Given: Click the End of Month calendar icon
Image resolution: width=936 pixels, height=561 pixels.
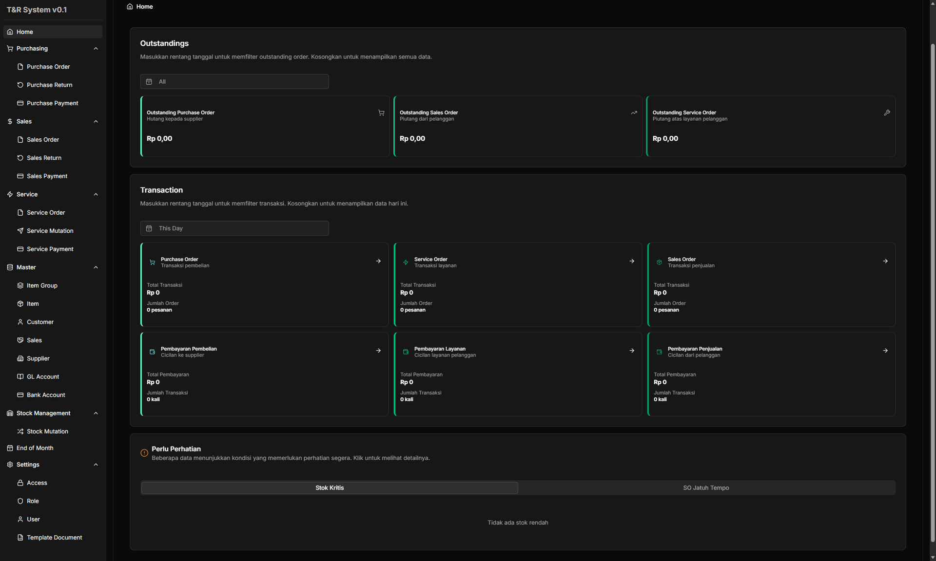Looking at the screenshot, I should [x=10, y=448].
